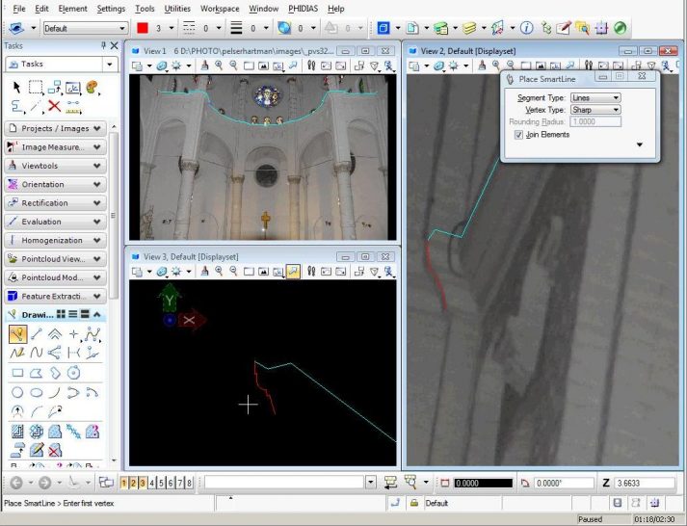Expand the Homogenization task group
The width and height of the screenshot is (687, 526).
pyautogui.click(x=55, y=240)
